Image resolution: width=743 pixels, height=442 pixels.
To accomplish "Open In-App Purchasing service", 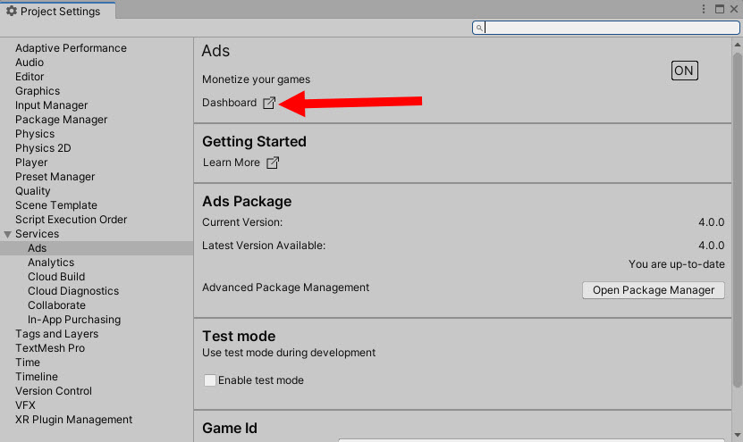I will [74, 320].
